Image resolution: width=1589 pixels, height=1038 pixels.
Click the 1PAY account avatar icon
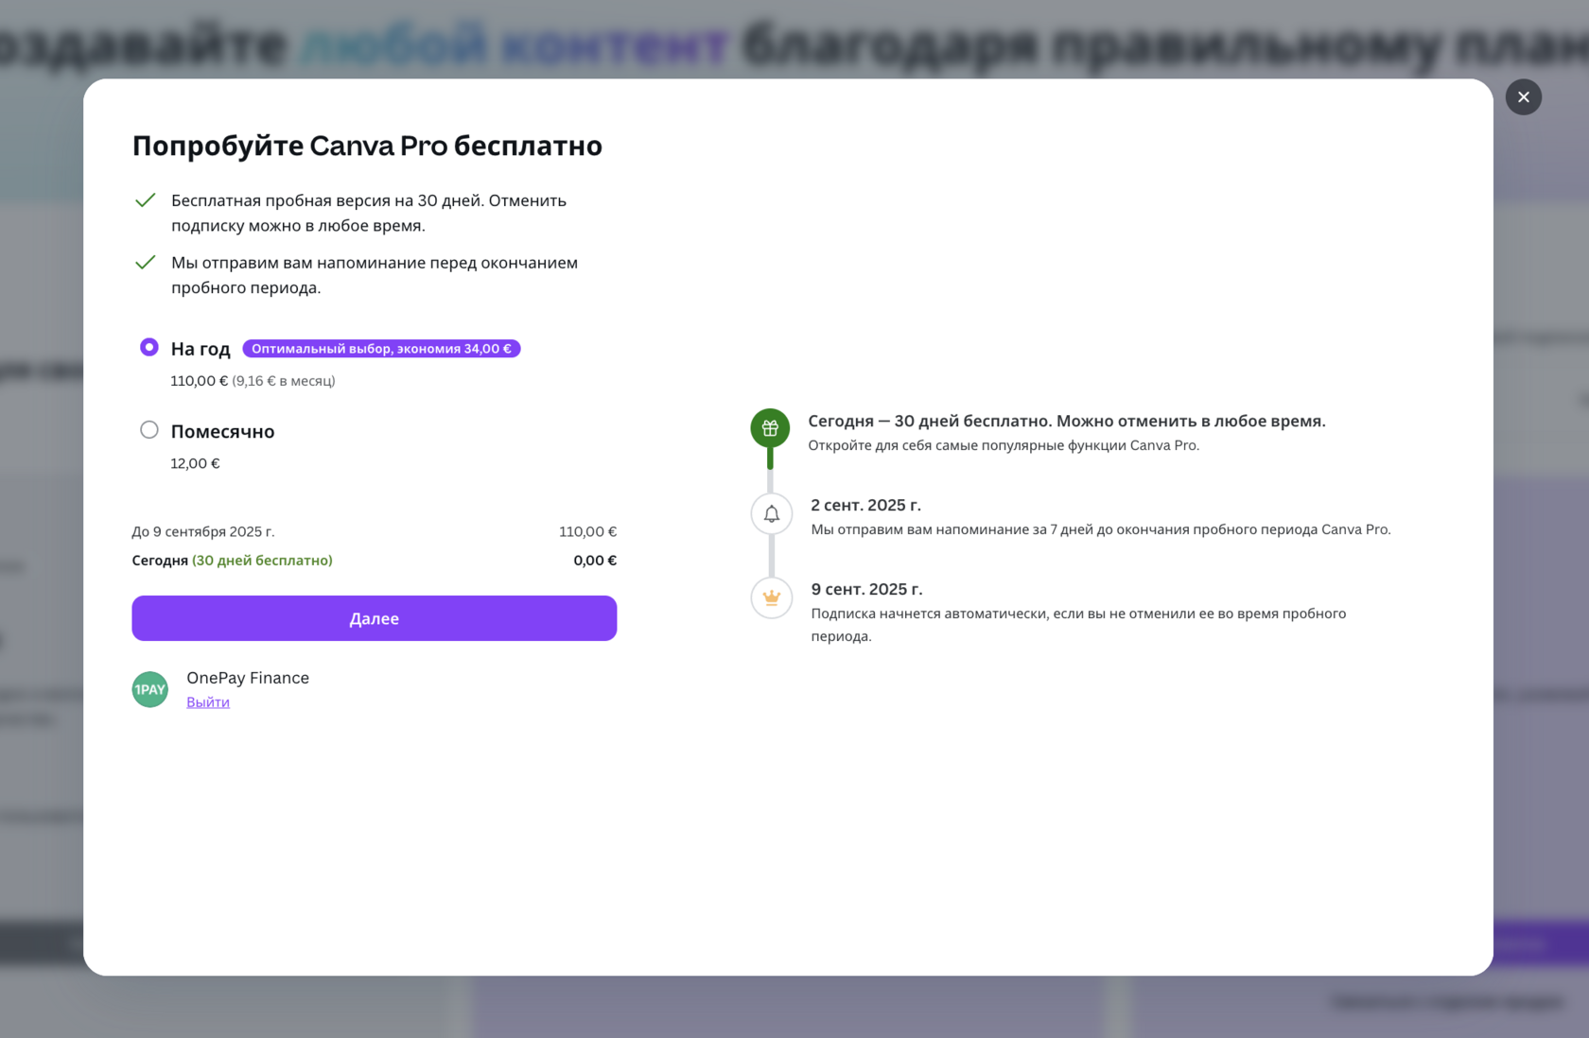(x=150, y=689)
